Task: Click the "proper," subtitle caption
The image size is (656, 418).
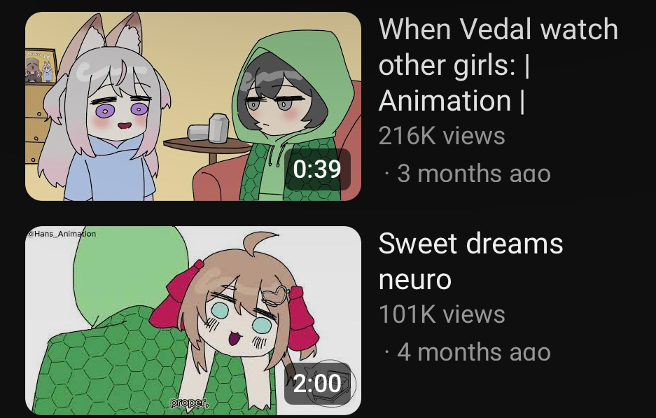Action: (189, 403)
